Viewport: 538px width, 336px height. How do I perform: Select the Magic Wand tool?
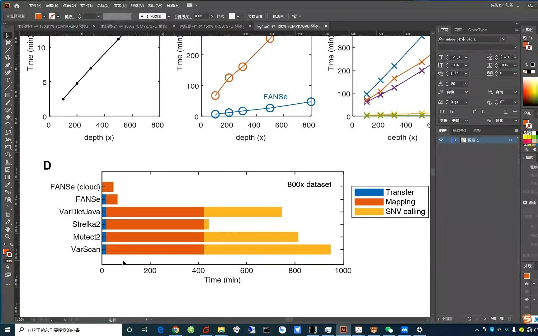[8, 50]
